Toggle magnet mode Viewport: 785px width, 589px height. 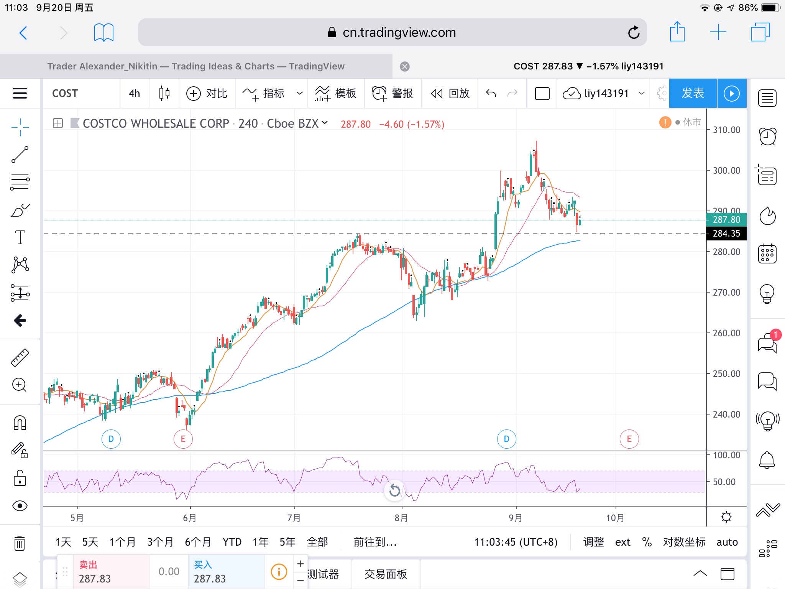(20, 423)
